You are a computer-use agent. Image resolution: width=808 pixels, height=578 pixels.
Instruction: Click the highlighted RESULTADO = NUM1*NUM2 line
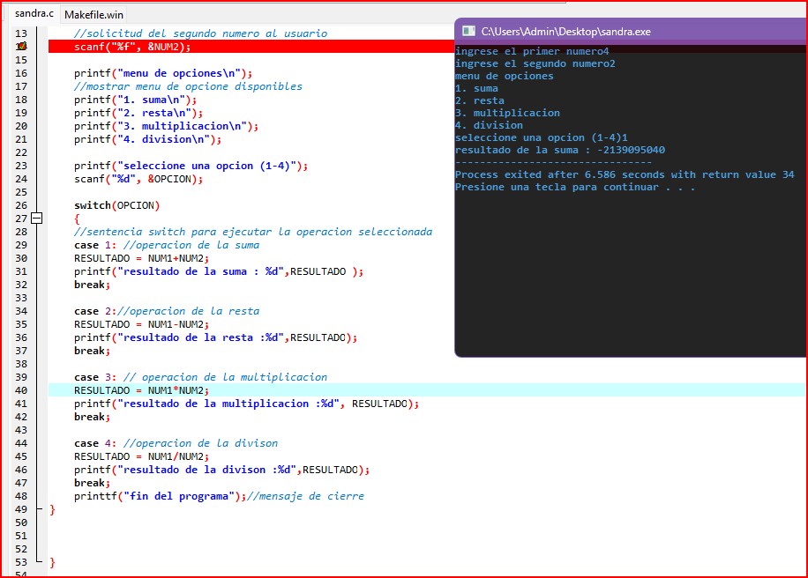(x=141, y=390)
